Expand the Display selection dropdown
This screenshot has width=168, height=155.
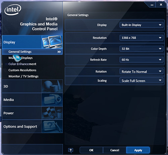[141, 25]
